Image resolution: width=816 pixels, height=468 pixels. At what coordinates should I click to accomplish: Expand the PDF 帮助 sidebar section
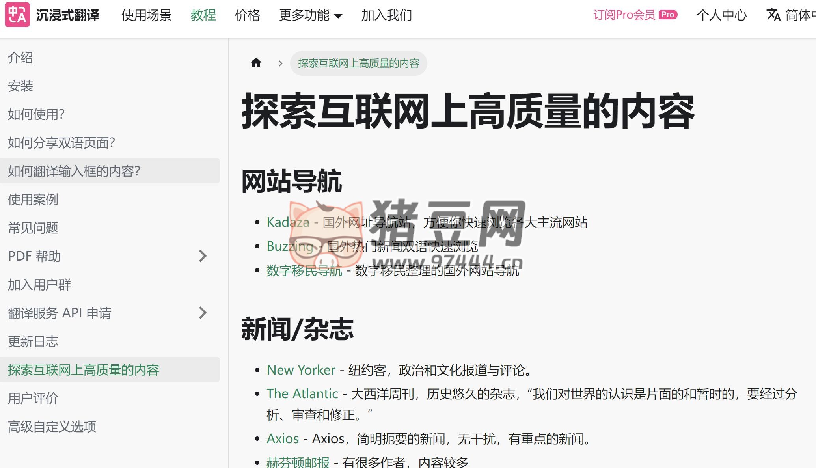203,256
